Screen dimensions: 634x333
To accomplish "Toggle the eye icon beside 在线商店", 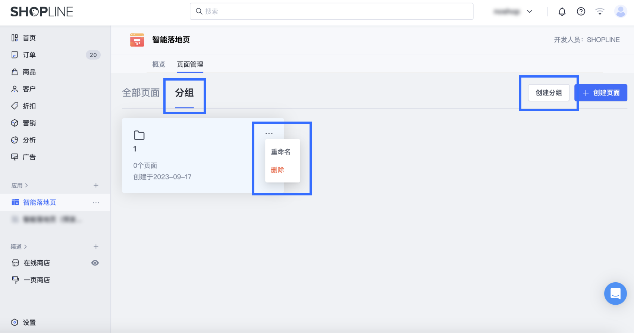I will coord(95,263).
